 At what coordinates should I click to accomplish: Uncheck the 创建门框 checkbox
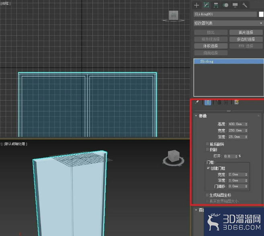pos(208,168)
